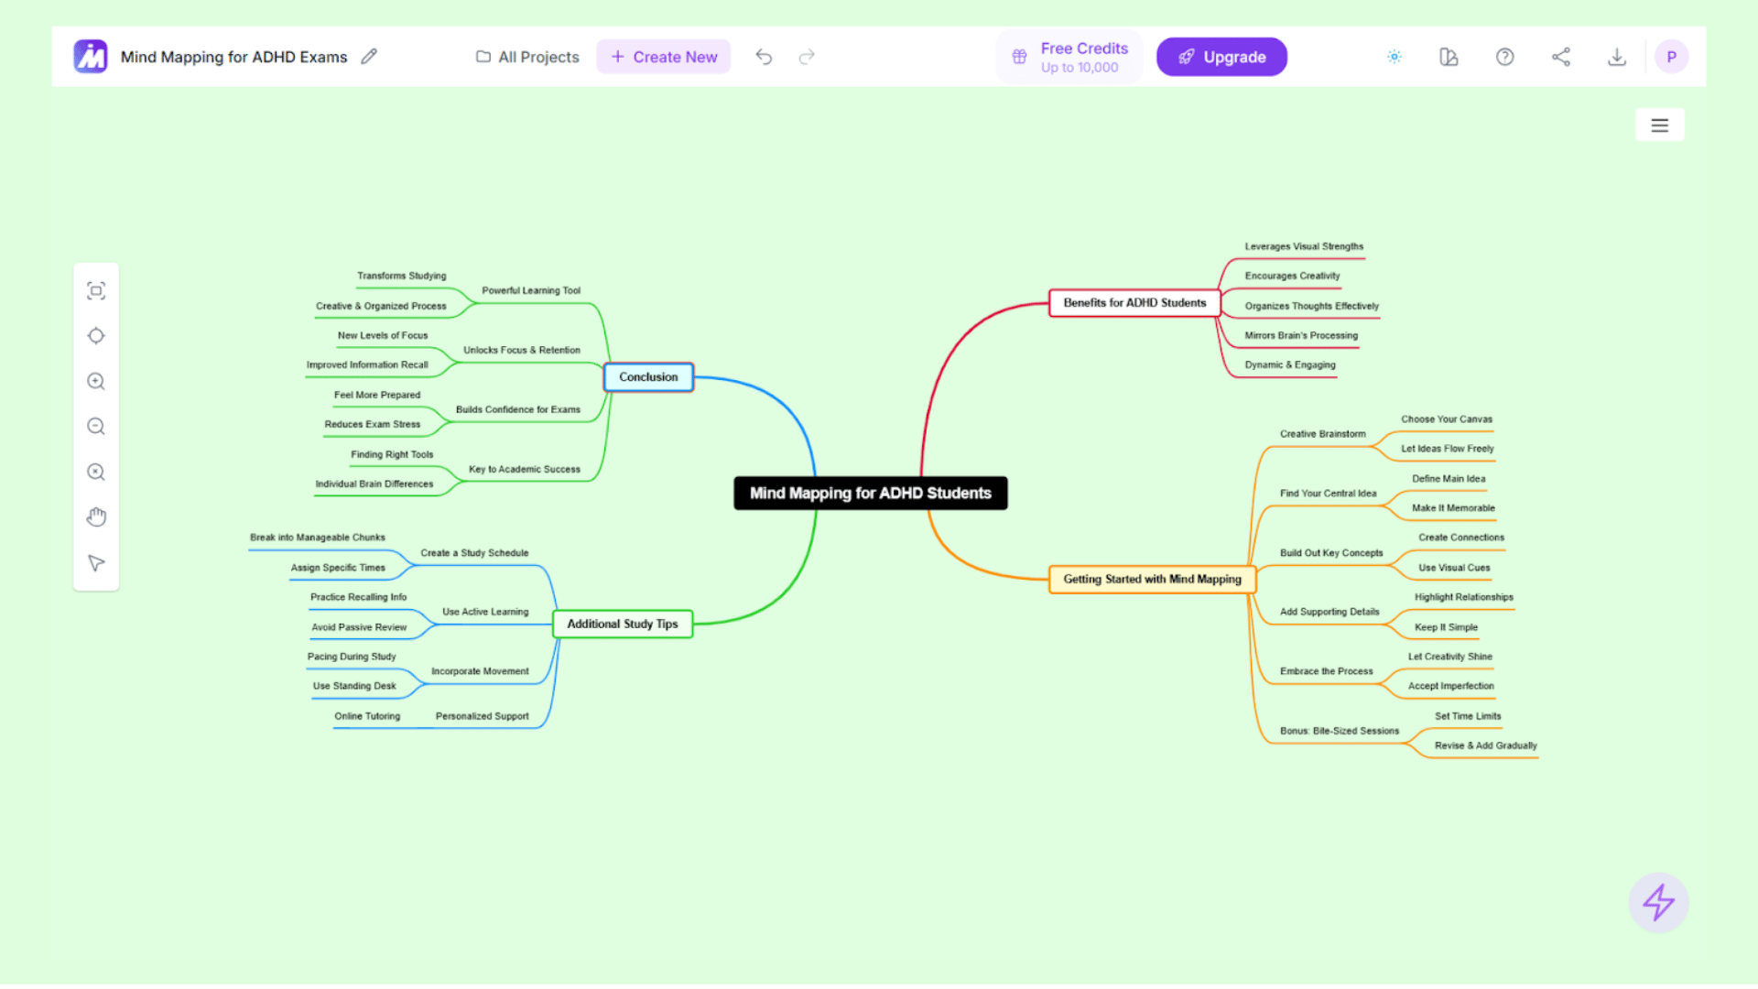This screenshot has height=989, width=1758.
Task: Click the redo arrow
Action: pyautogui.click(x=807, y=56)
